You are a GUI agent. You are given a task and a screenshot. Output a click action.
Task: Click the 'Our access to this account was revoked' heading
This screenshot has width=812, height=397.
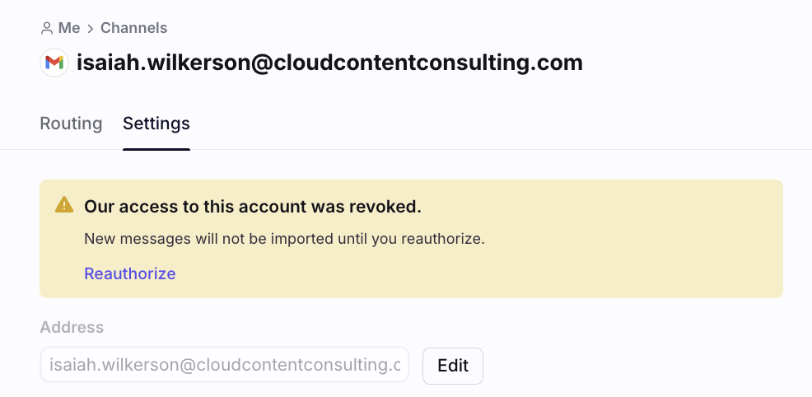coord(253,207)
